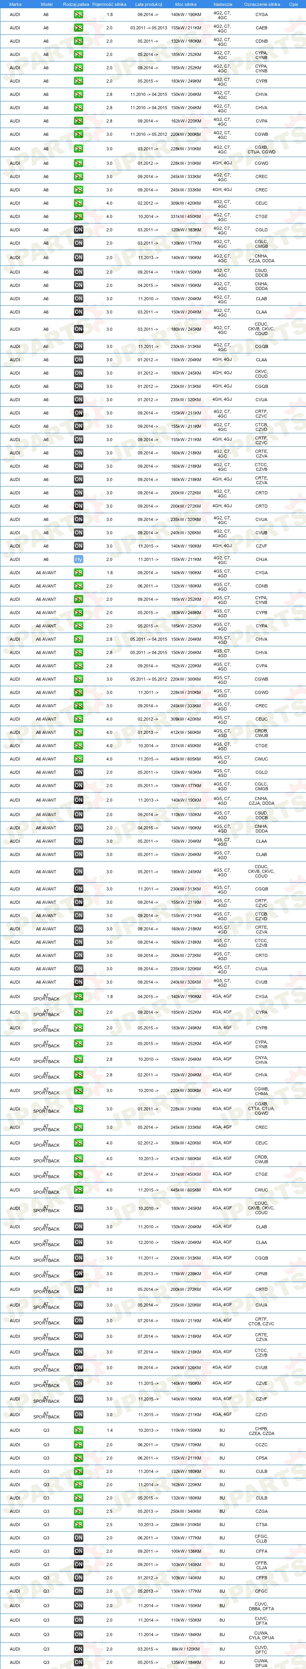Click the 'CGXB, CTTA, CTUA, CGWD' engine code cell
The width and height of the screenshot is (306, 1669).
click(261, 1108)
